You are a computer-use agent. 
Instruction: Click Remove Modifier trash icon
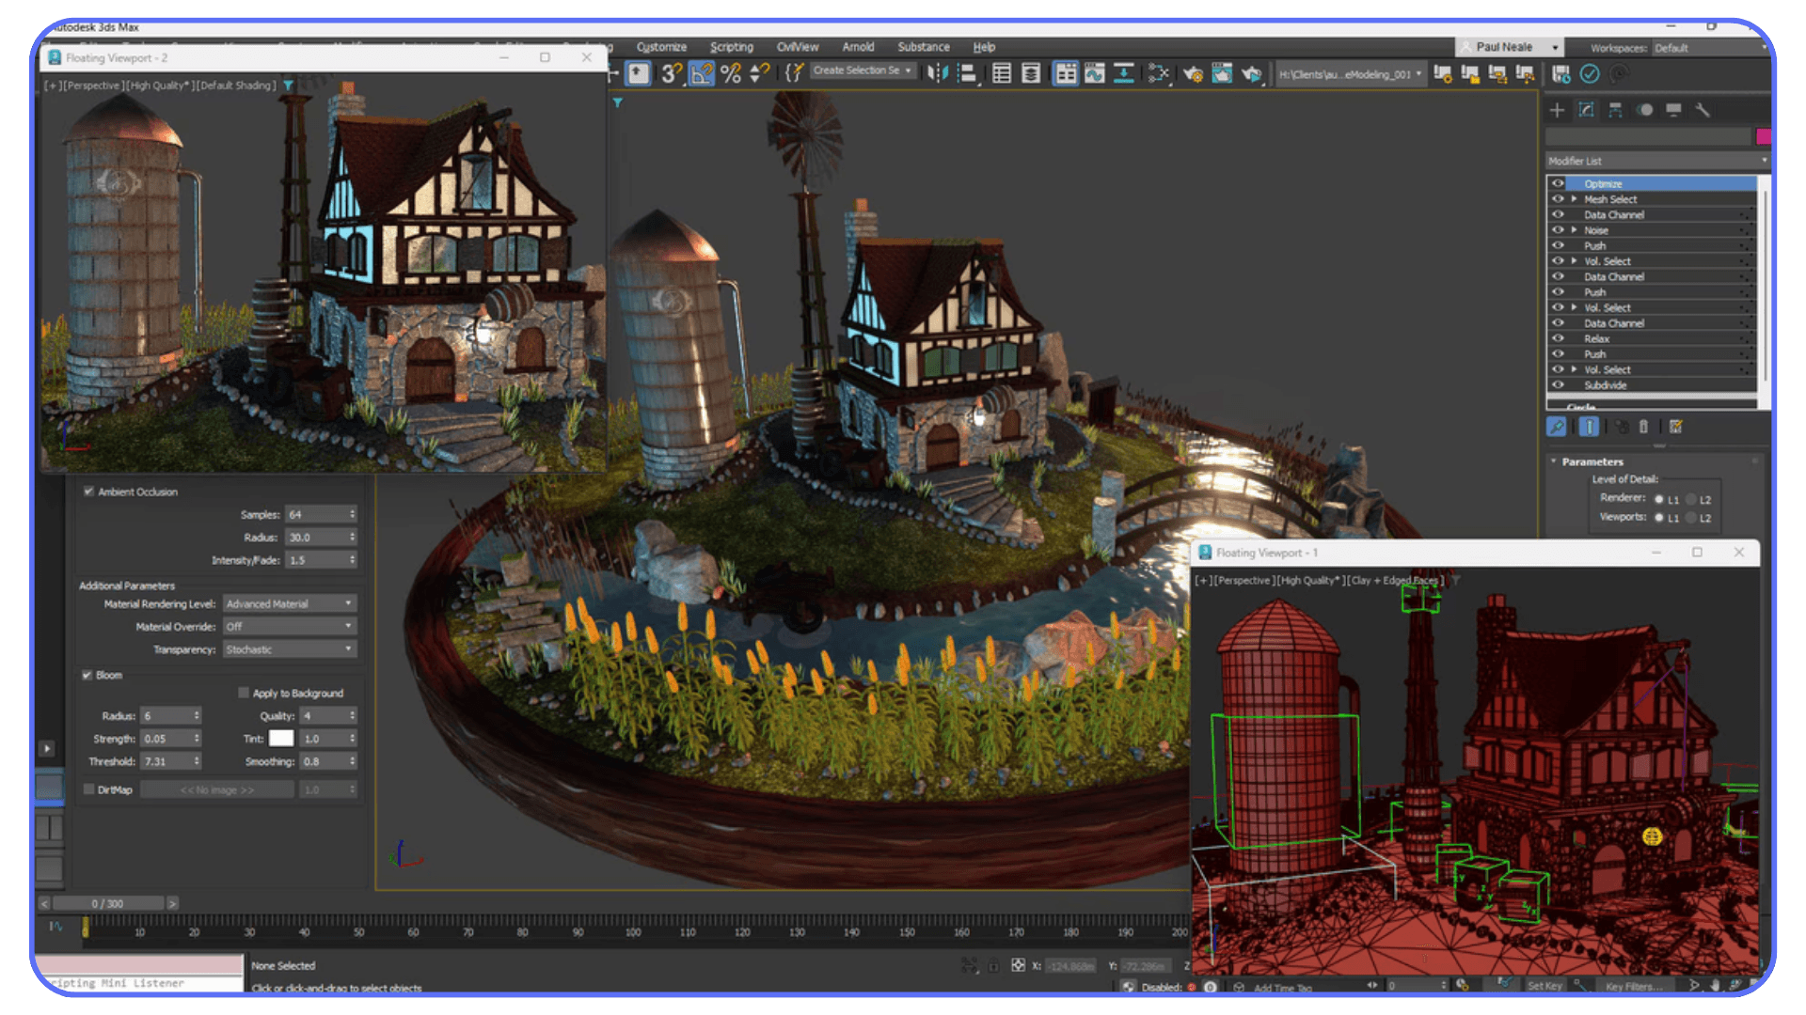click(x=1643, y=427)
